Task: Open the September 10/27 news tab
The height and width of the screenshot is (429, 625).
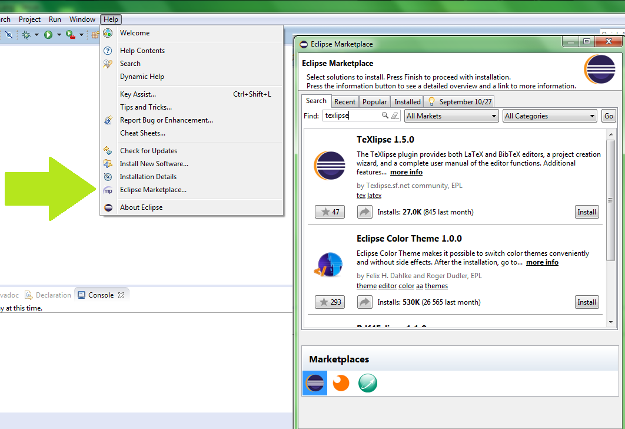Action: [460, 102]
